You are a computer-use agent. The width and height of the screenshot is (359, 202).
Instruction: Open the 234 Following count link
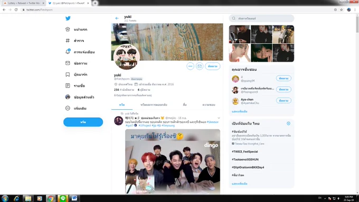(x=124, y=90)
